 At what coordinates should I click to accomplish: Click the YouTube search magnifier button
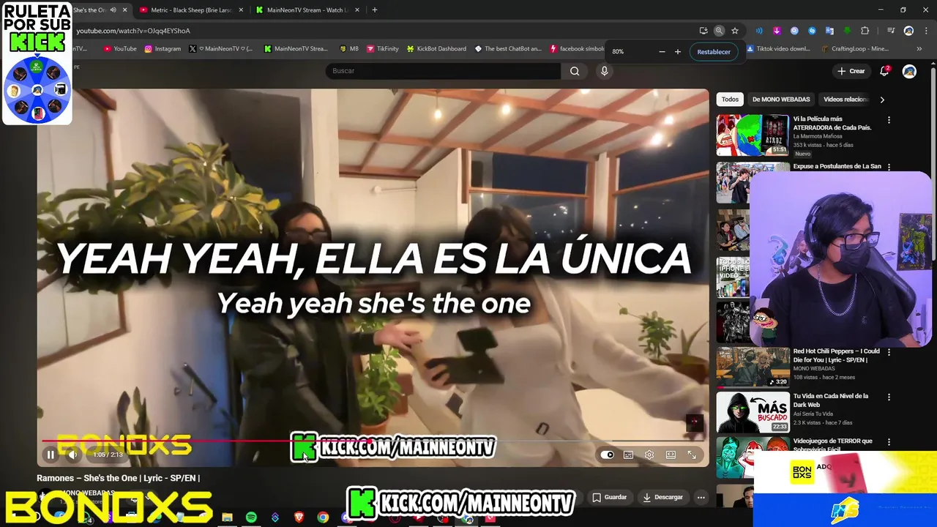point(575,71)
